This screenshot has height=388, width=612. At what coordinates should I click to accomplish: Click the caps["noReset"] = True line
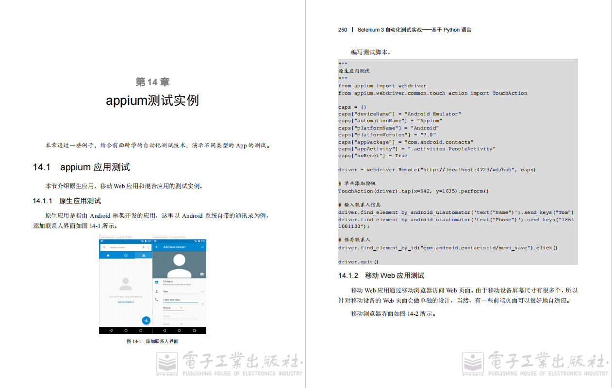tap(373, 156)
